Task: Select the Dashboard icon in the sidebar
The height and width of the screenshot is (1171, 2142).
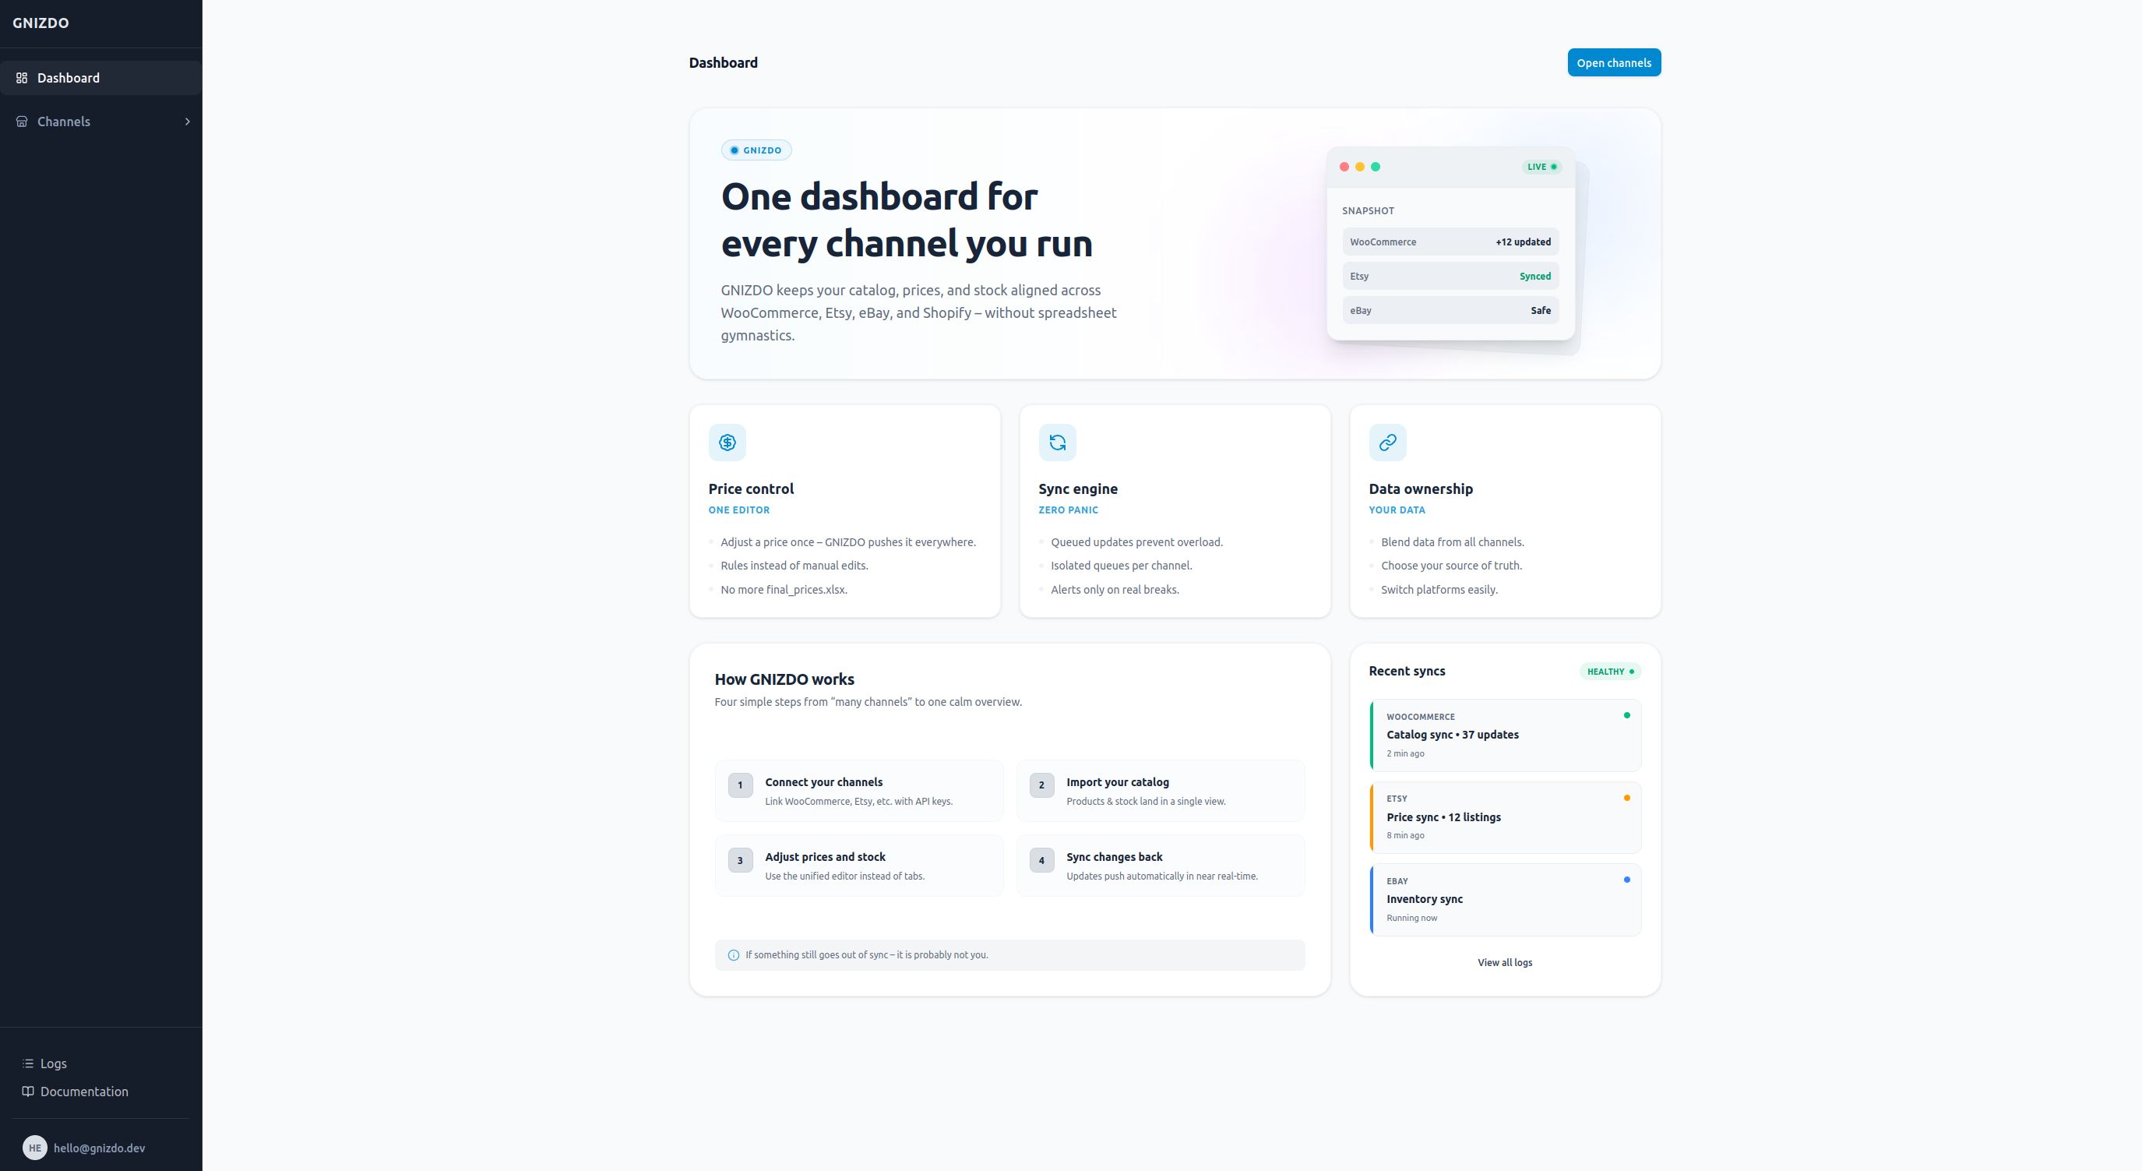Action: (23, 77)
